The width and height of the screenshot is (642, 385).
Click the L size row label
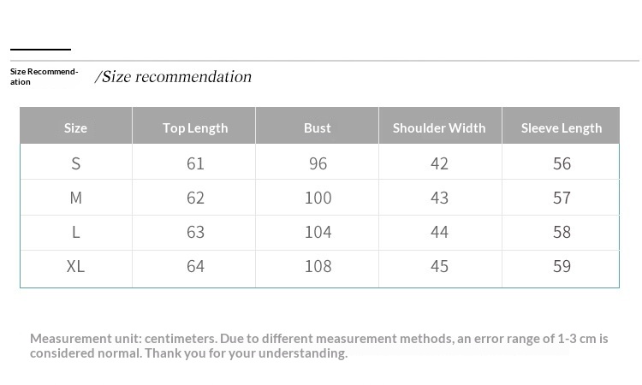pyautogui.click(x=75, y=232)
